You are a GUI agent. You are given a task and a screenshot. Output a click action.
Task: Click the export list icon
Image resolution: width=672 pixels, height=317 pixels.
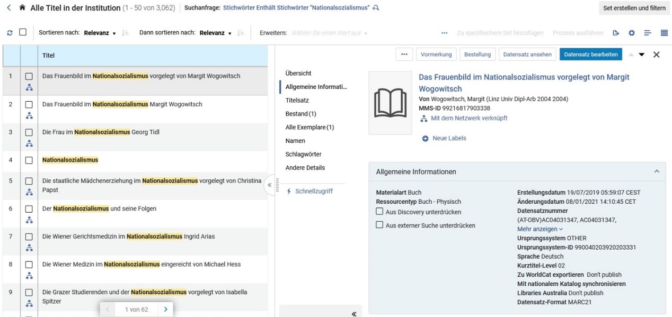pos(616,33)
